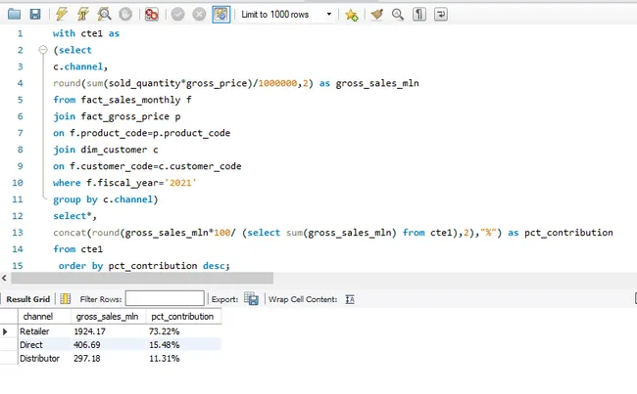The width and height of the screenshot is (637, 394).
Task: Open find panel magnifier icon
Action: 398,15
